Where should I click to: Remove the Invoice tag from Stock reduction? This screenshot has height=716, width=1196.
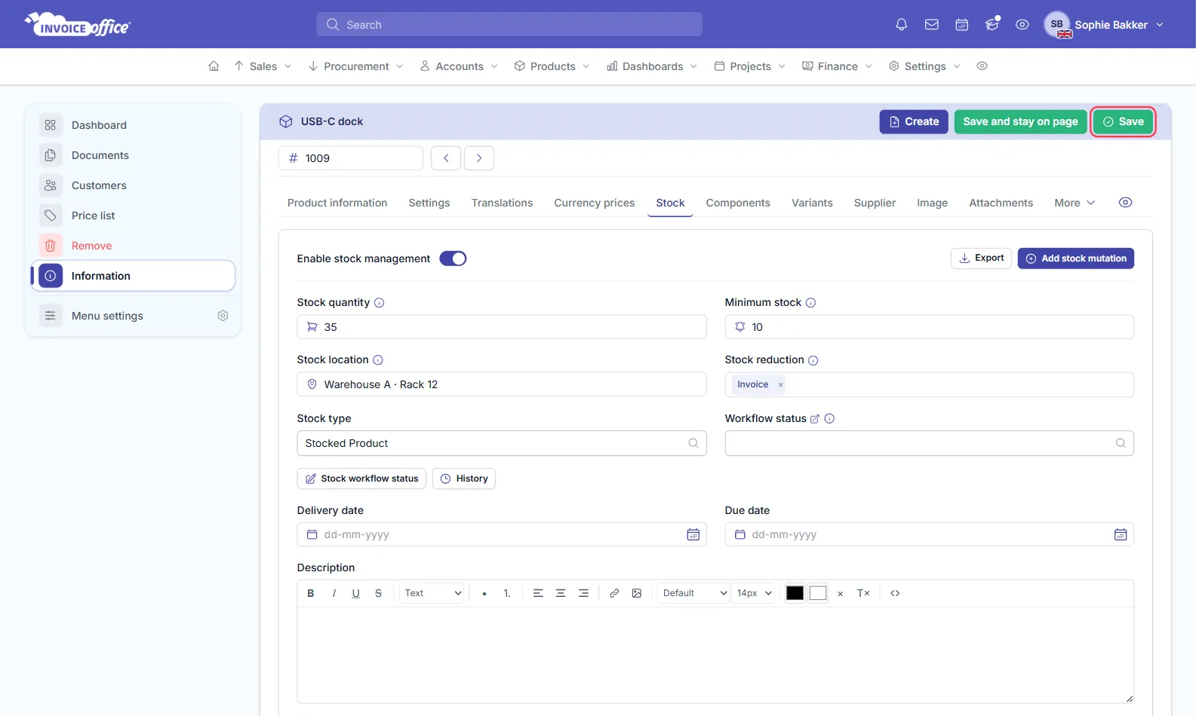(x=780, y=385)
